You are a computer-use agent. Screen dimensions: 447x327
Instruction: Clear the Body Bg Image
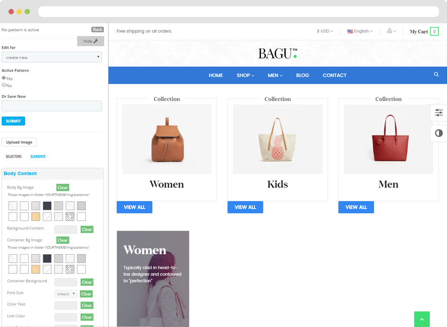coord(63,187)
